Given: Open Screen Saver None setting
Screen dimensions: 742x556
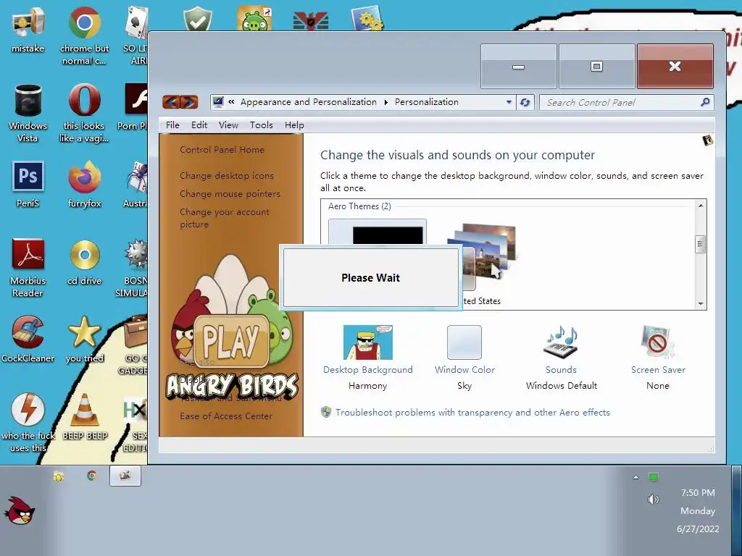Looking at the screenshot, I should pyautogui.click(x=658, y=358).
